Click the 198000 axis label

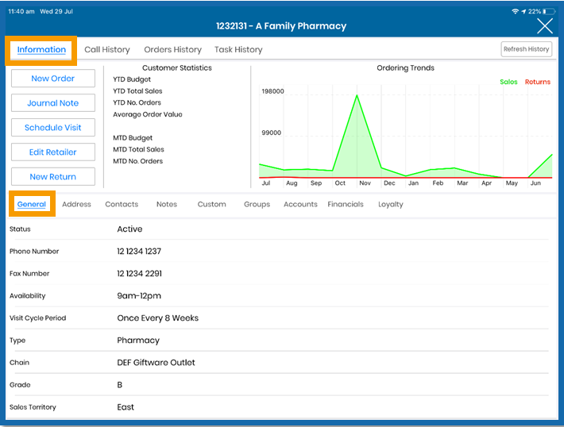click(x=272, y=91)
